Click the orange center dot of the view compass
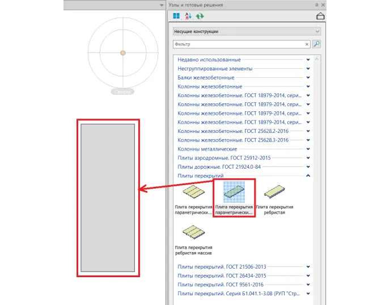 pyautogui.click(x=123, y=53)
